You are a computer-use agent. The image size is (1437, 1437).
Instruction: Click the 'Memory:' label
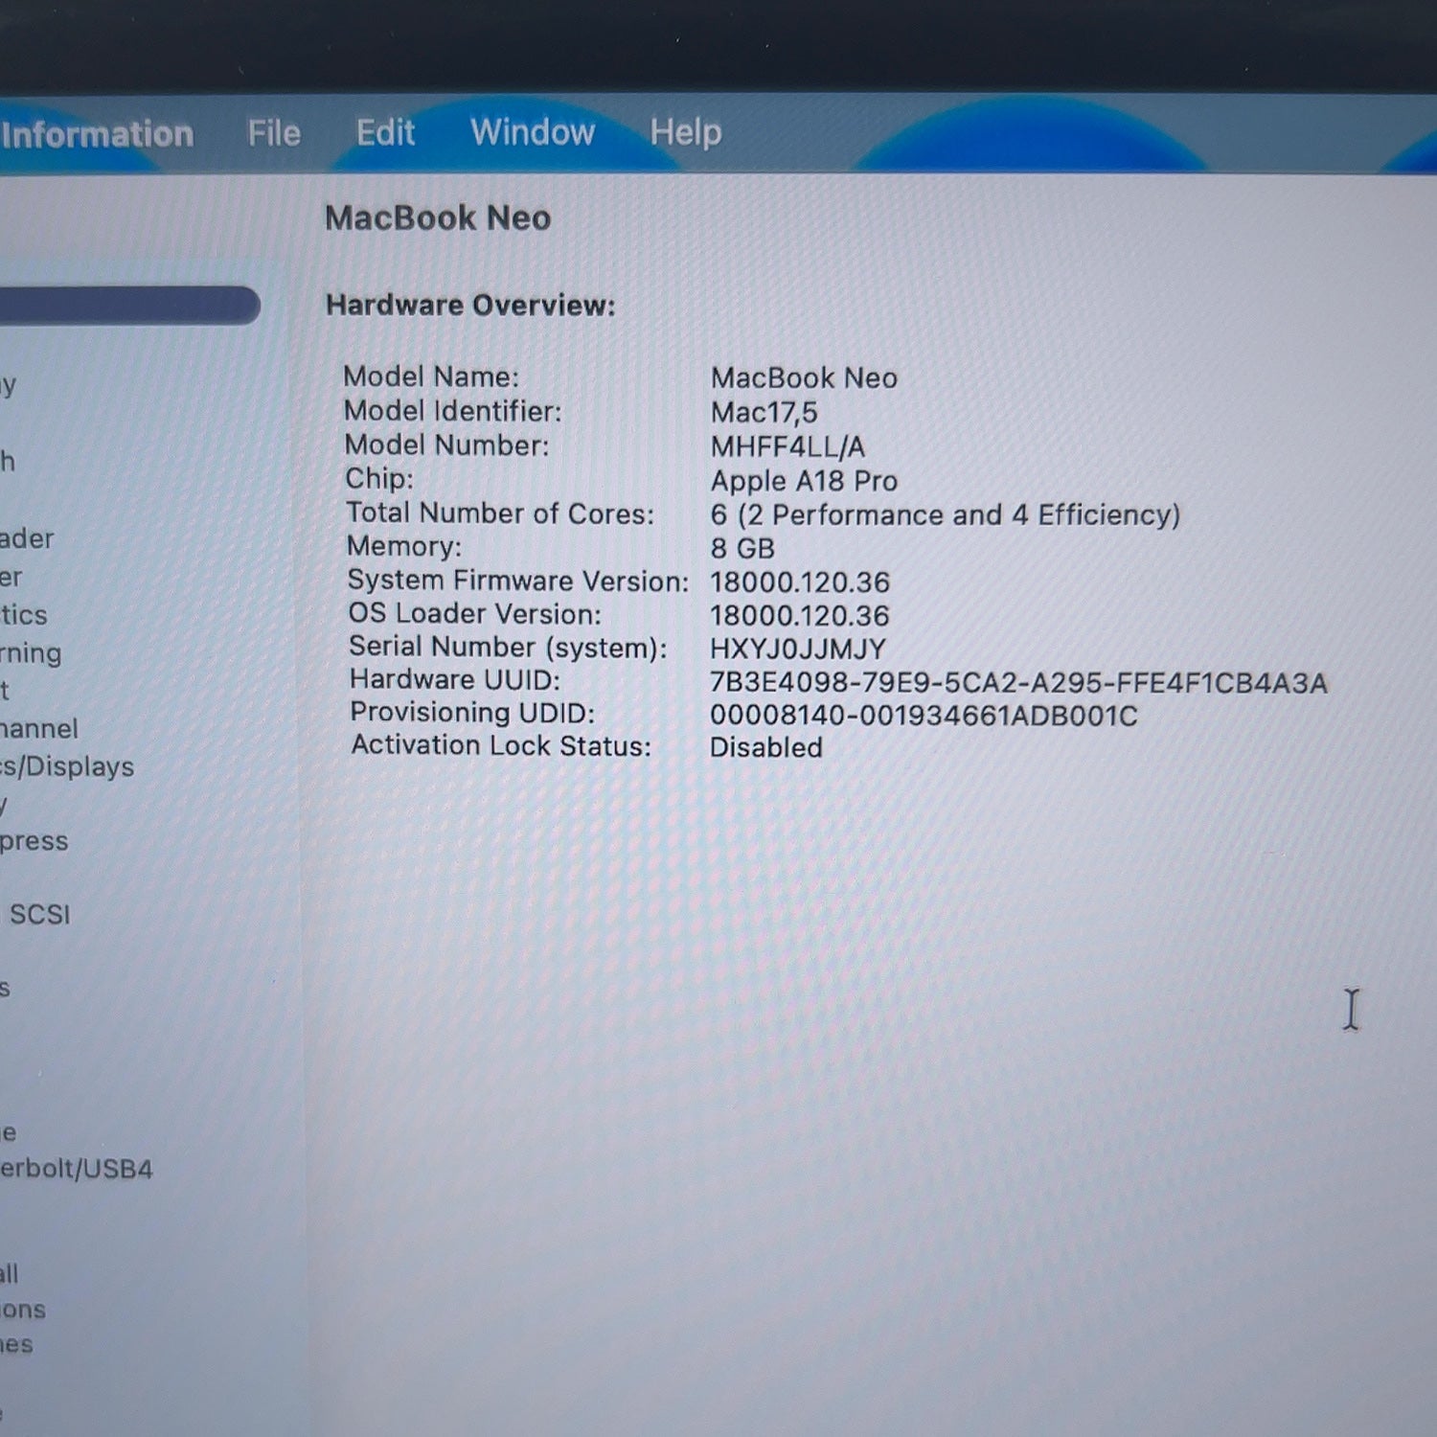point(404,546)
